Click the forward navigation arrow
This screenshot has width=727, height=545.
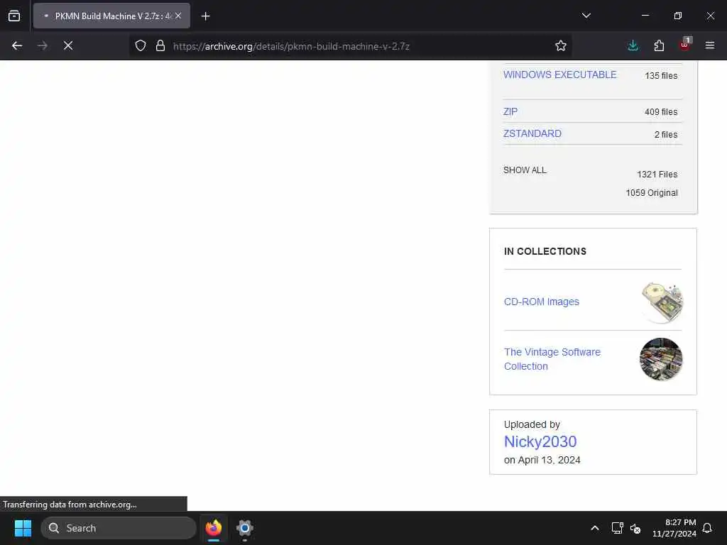[42, 45]
